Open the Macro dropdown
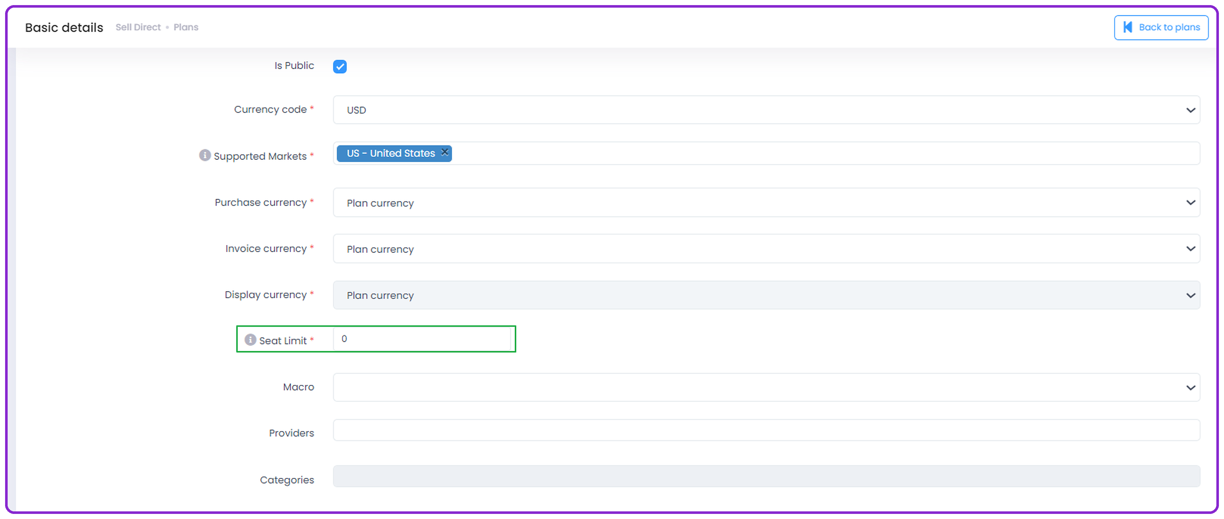Viewport: 1224px width, 519px height. [x=766, y=387]
